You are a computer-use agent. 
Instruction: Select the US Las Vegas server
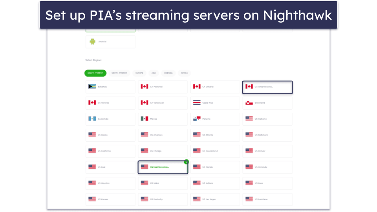pyautogui.click(x=215, y=199)
